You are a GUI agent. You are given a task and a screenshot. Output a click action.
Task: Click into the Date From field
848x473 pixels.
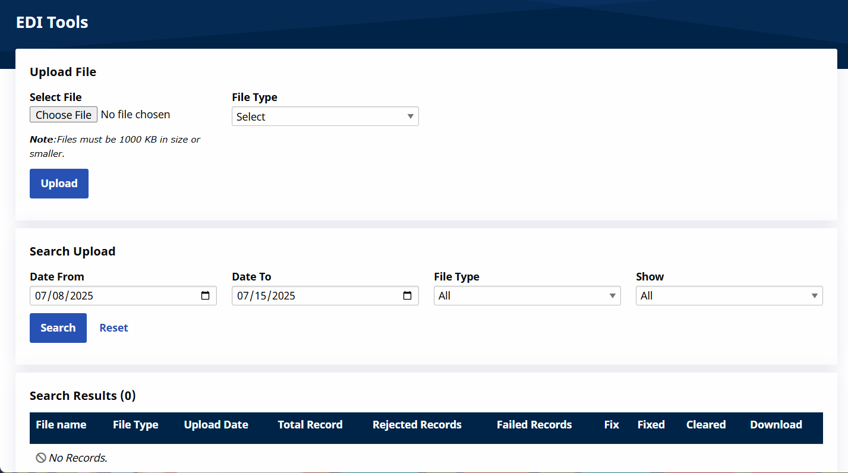click(107, 296)
